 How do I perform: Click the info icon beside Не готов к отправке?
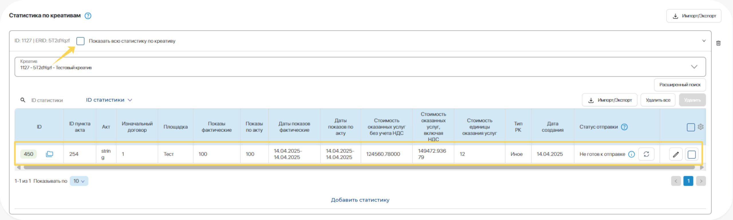tap(631, 154)
